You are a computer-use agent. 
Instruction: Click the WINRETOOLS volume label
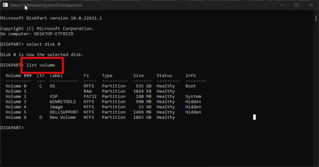(x=63, y=102)
